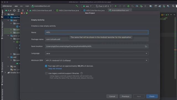
Task: Select the java folder in project tree
Action: click(x=15, y=20)
